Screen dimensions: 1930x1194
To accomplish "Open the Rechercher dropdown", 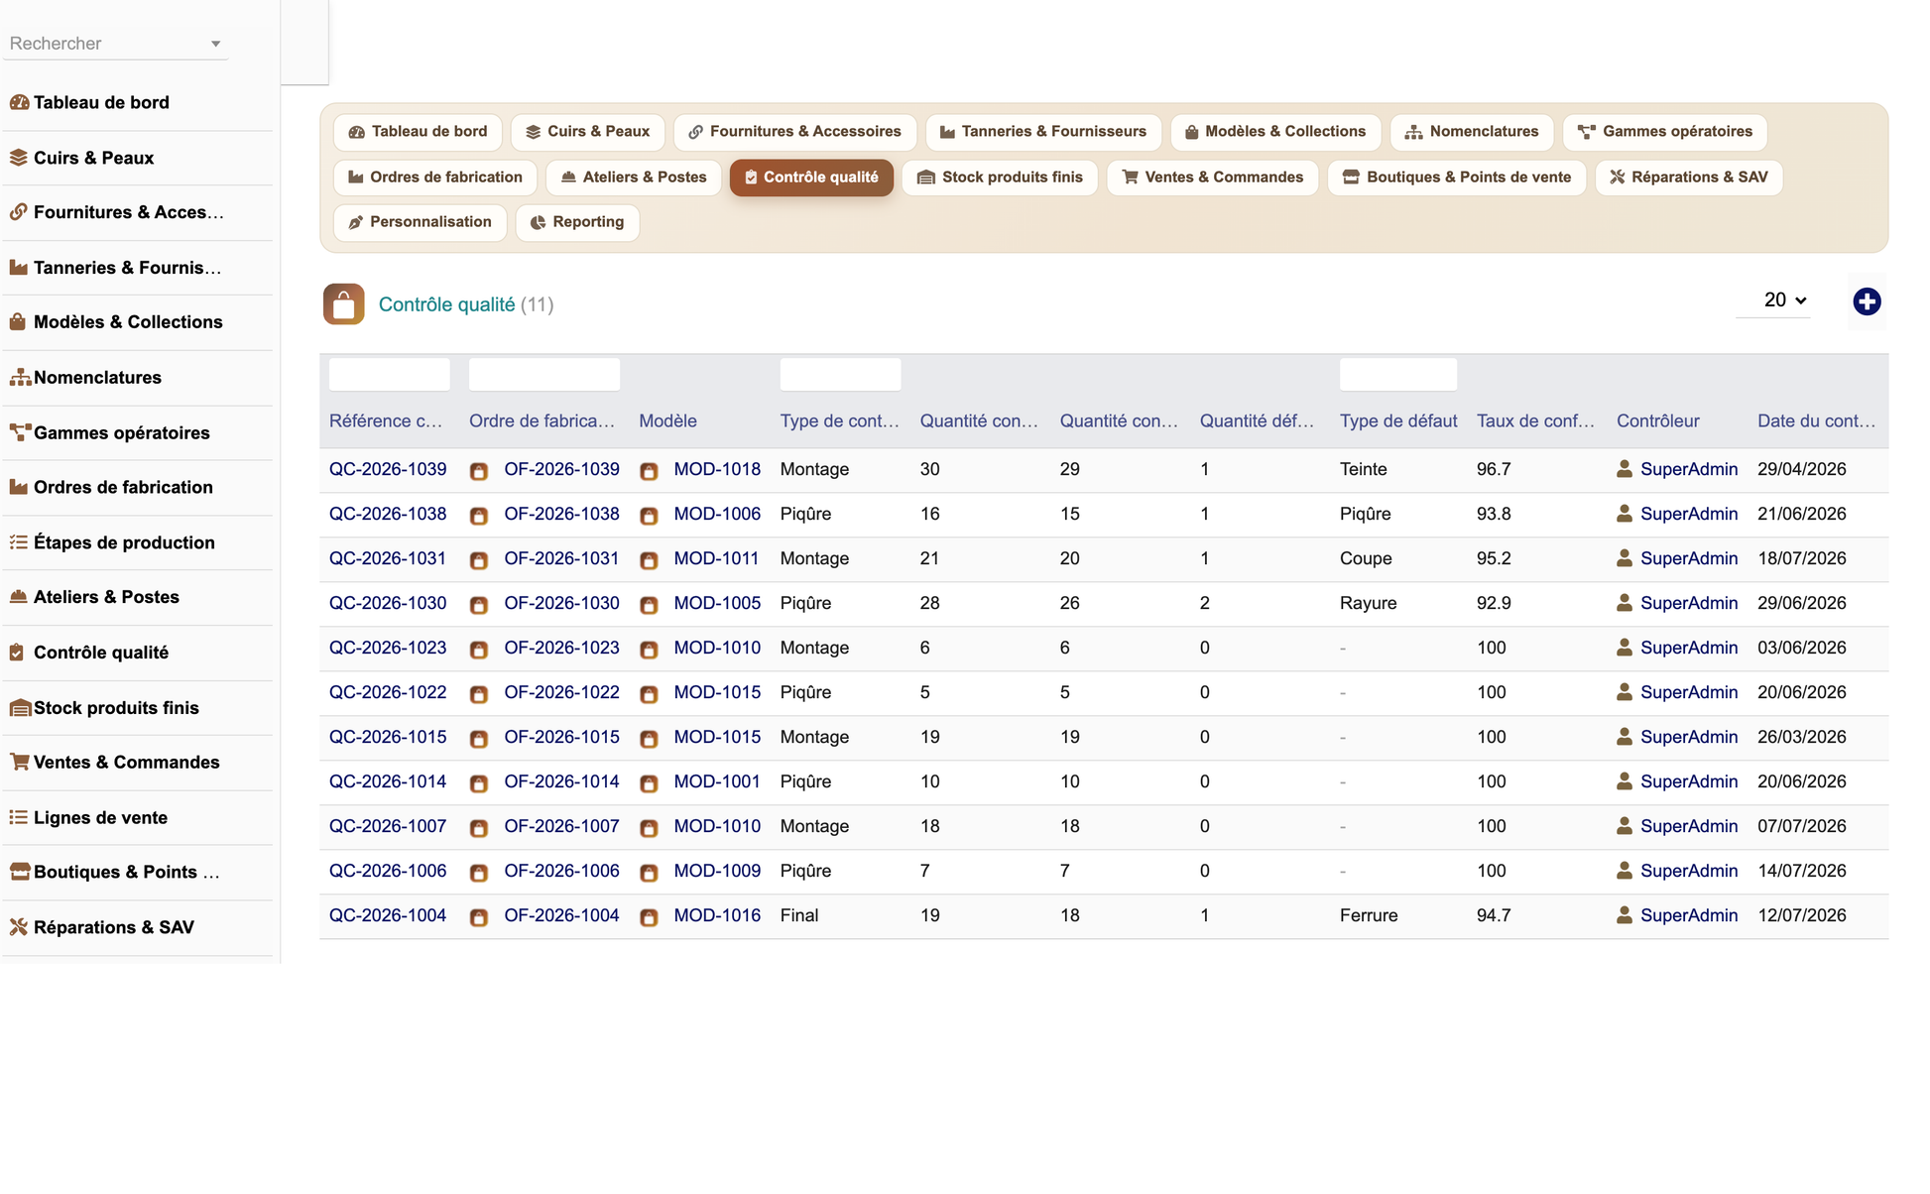I will click(115, 44).
